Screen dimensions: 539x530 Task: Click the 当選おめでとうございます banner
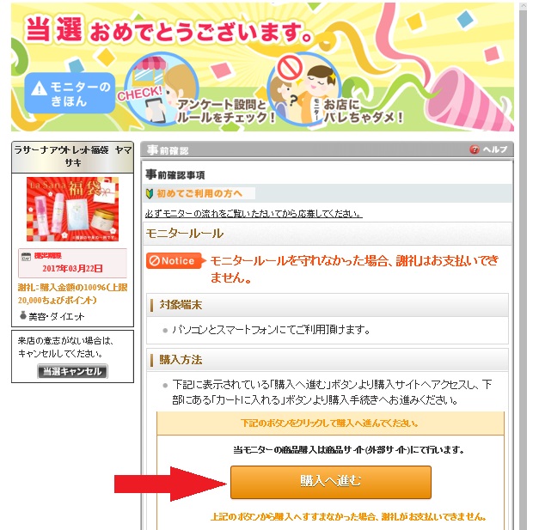coord(263,67)
